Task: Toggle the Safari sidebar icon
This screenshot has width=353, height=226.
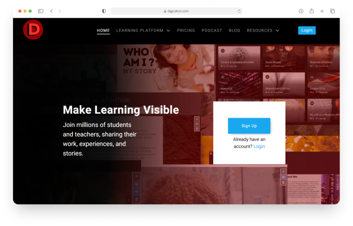Action: pos(41,11)
